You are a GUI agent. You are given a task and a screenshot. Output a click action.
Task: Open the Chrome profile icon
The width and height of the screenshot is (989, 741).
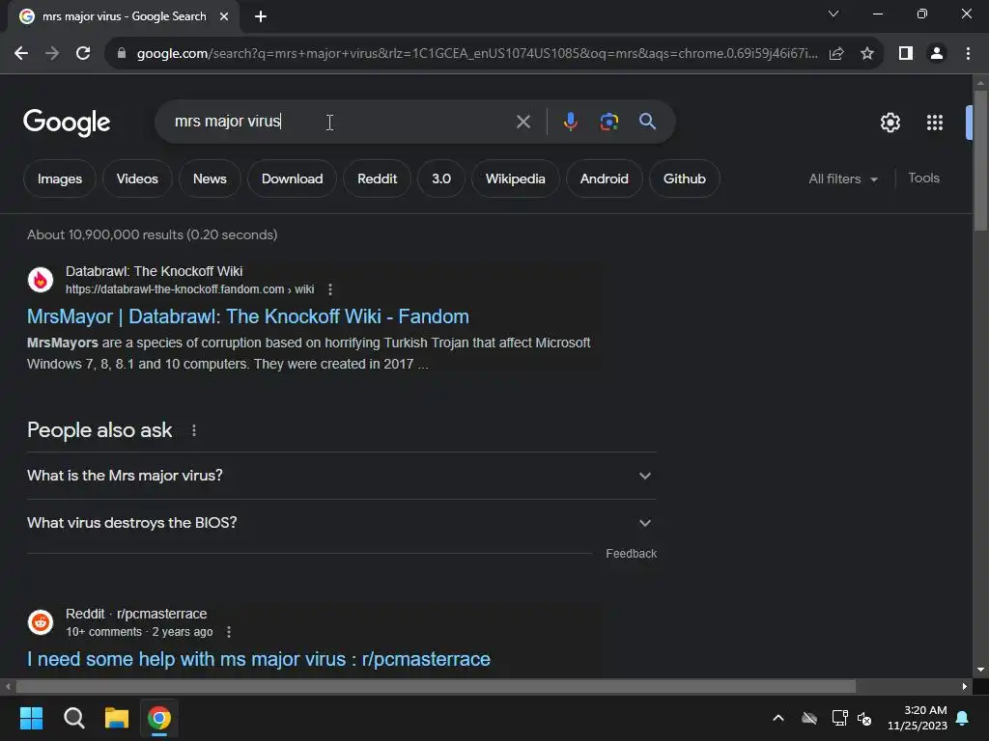937,54
